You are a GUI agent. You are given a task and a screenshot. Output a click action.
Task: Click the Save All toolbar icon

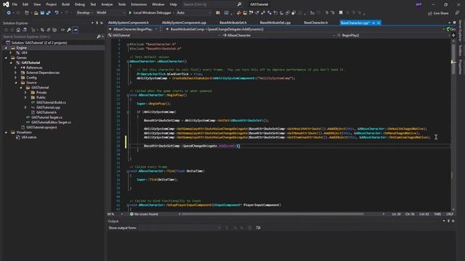pyautogui.click(x=49, y=13)
